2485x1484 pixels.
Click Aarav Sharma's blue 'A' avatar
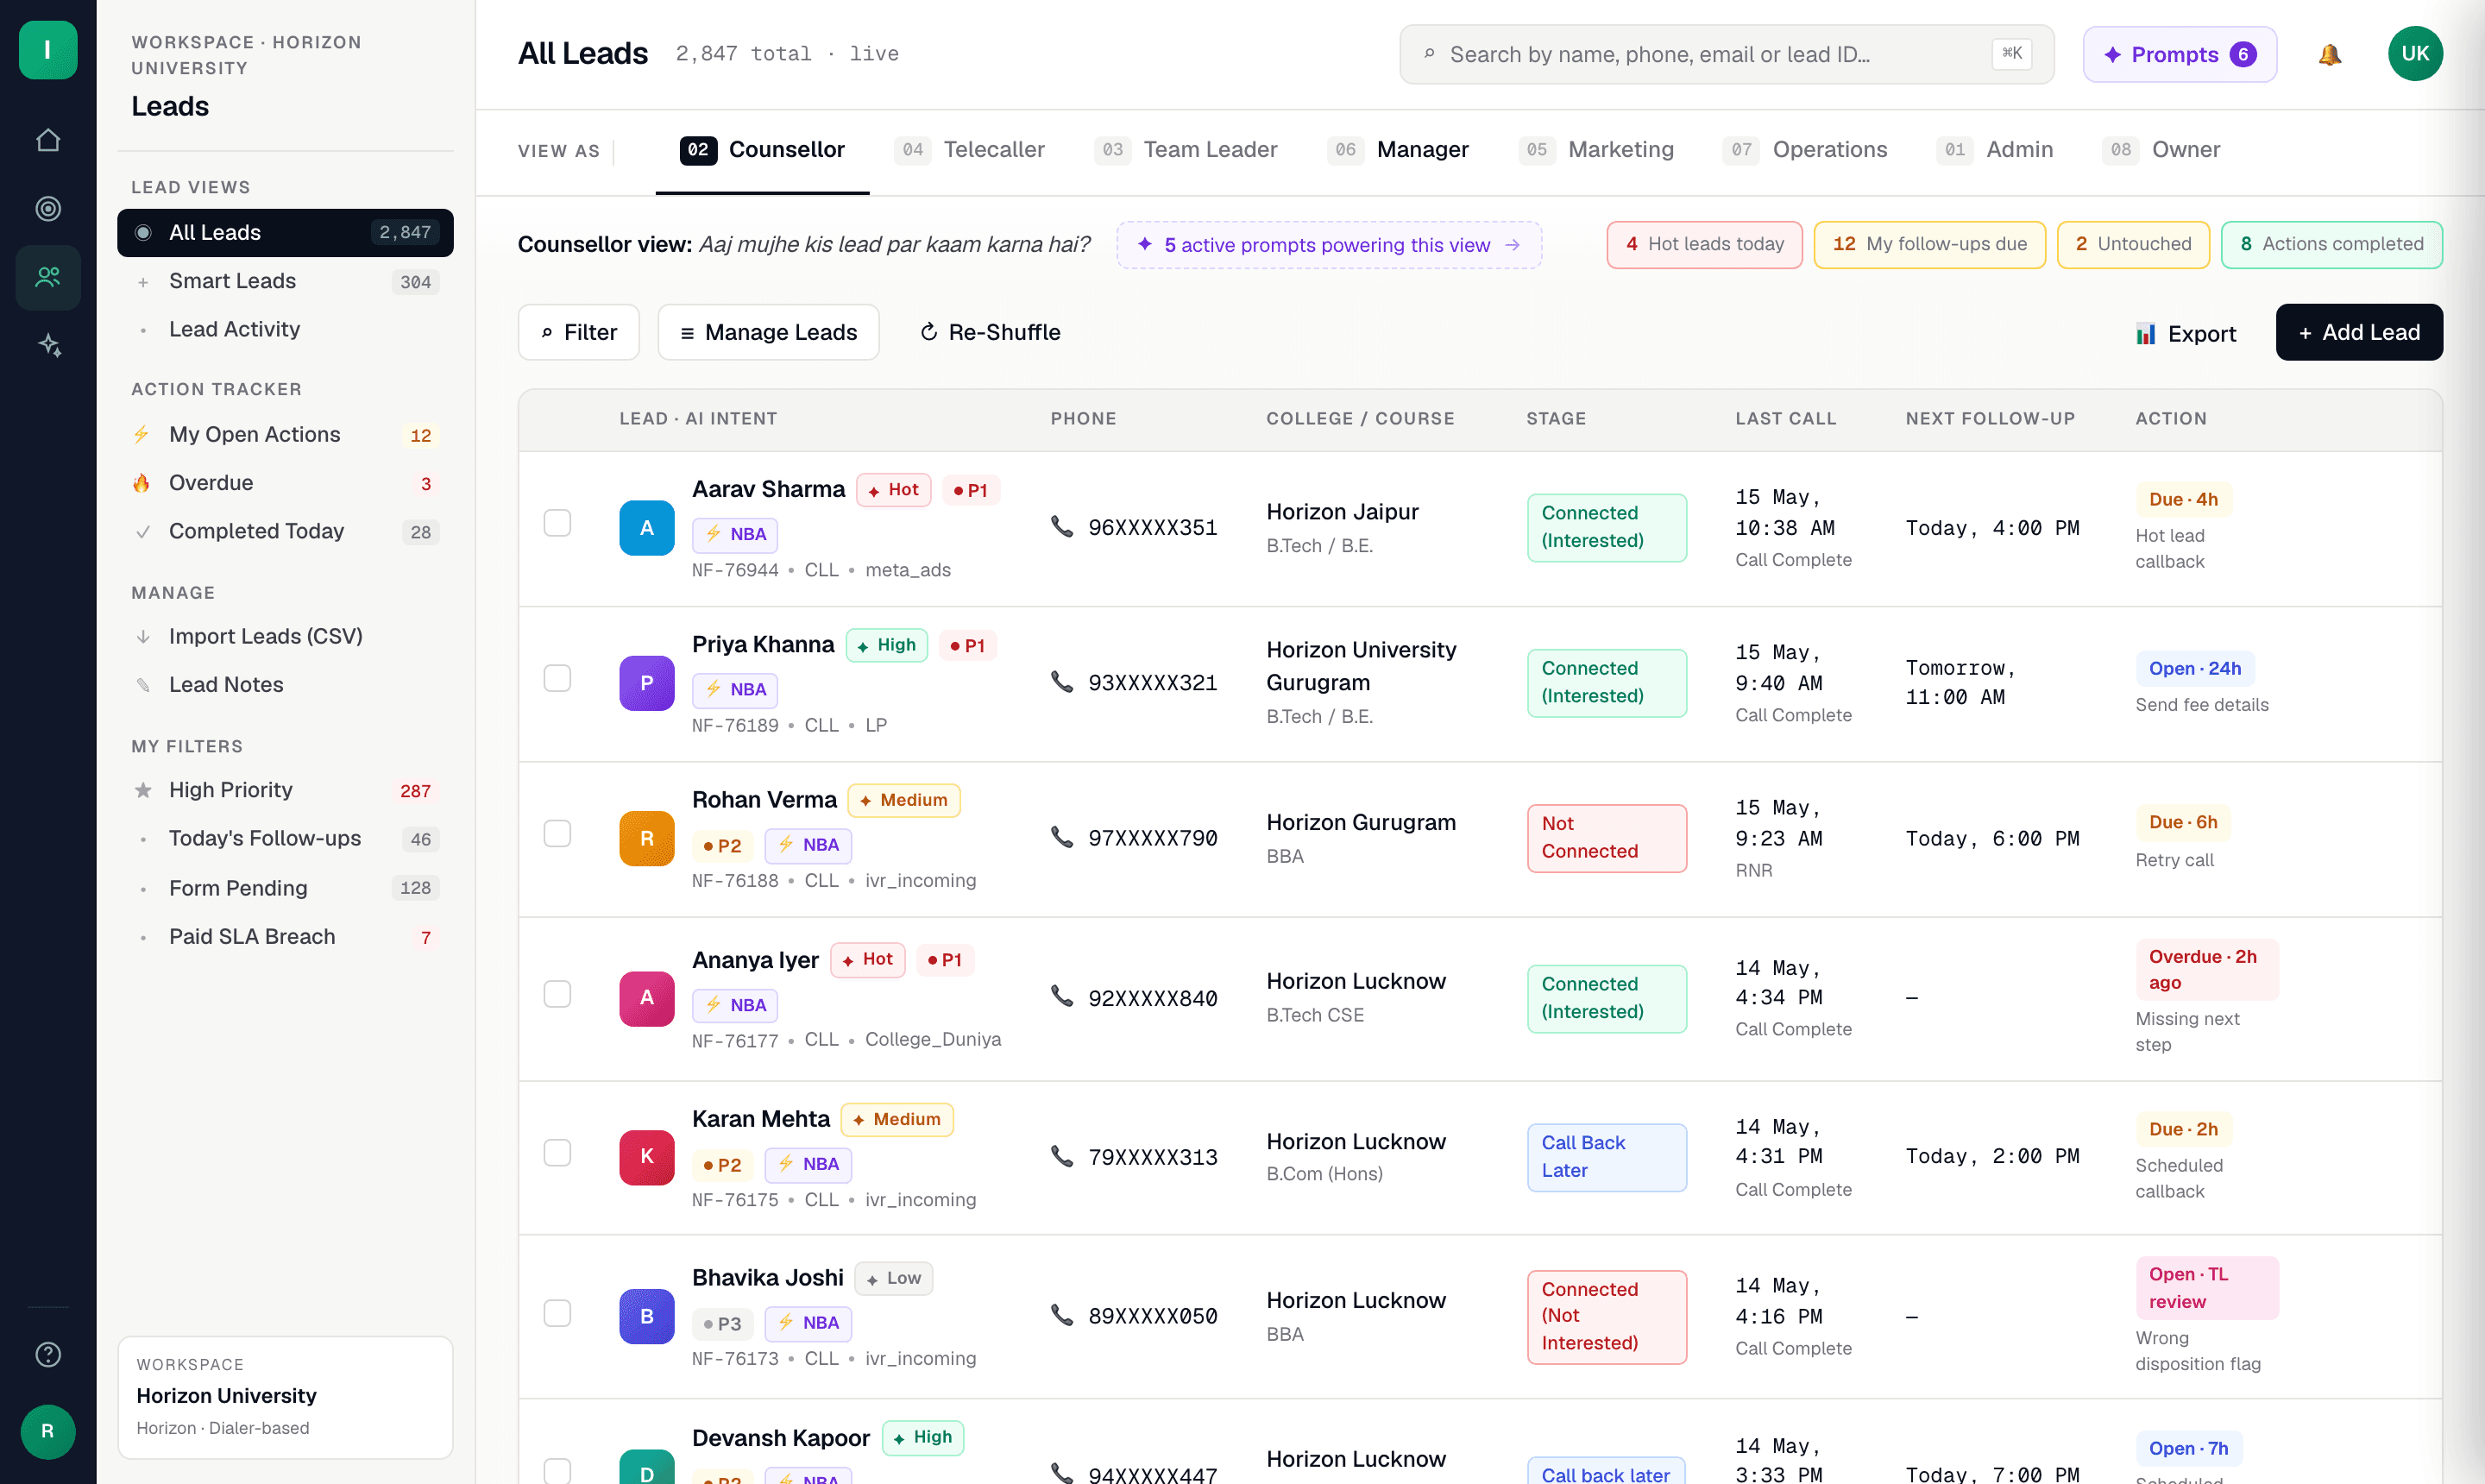click(647, 528)
